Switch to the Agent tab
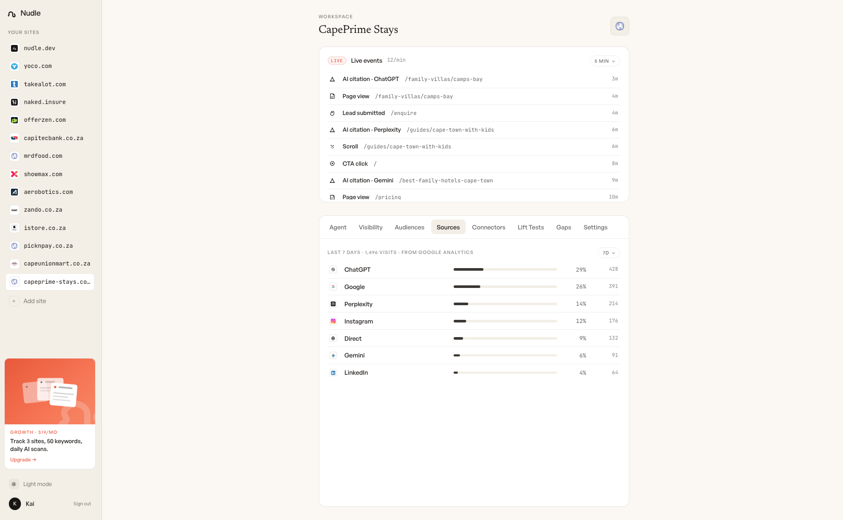Viewport: 843px width, 520px height. coord(338,227)
